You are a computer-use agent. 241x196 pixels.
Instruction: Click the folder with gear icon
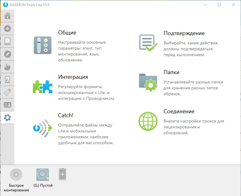pyautogui.click(x=148, y=82)
